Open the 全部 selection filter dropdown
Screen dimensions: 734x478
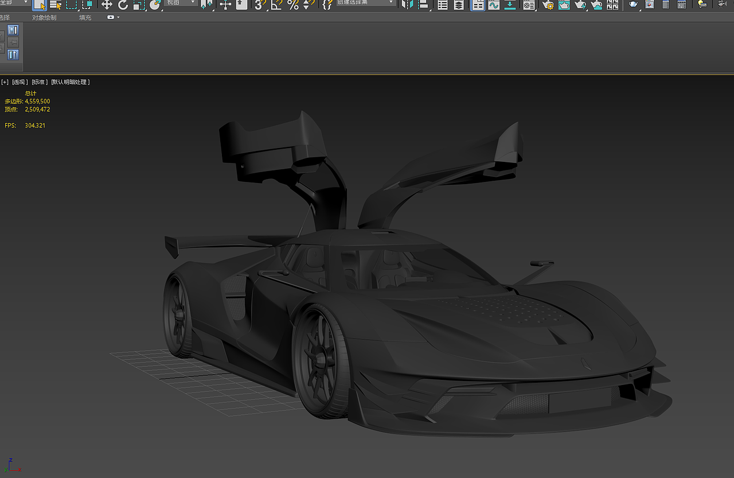14,2
